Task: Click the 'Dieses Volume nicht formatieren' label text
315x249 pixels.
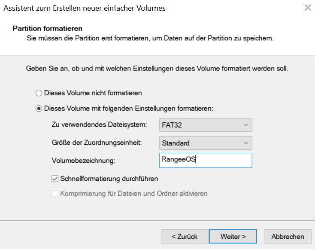Action: (93, 93)
